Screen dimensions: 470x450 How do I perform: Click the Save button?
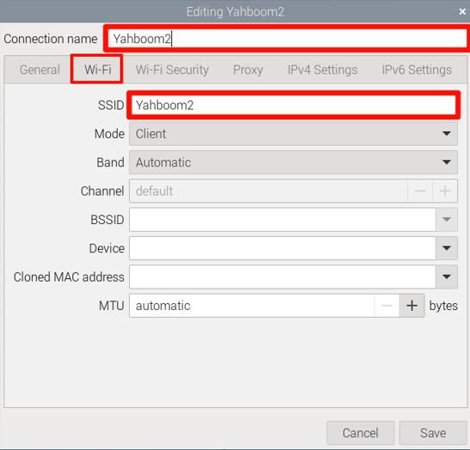coord(433,433)
